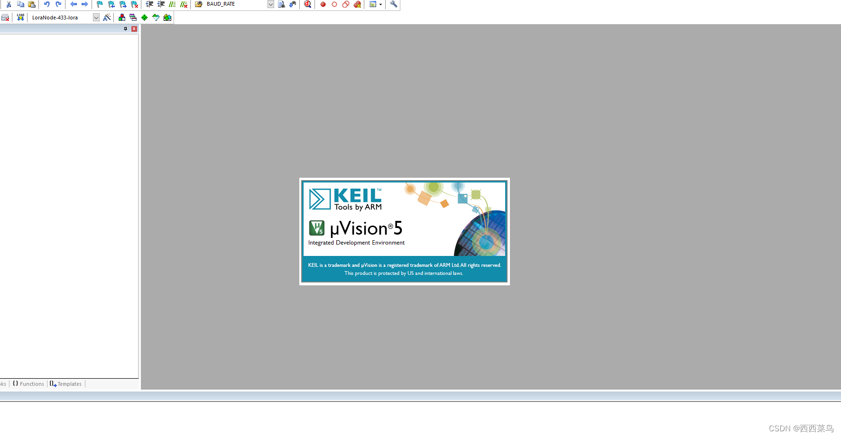Click the KEIL µVision5 splash screen
Viewport: 841px width, 437px height.
click(x=405, y=231)
